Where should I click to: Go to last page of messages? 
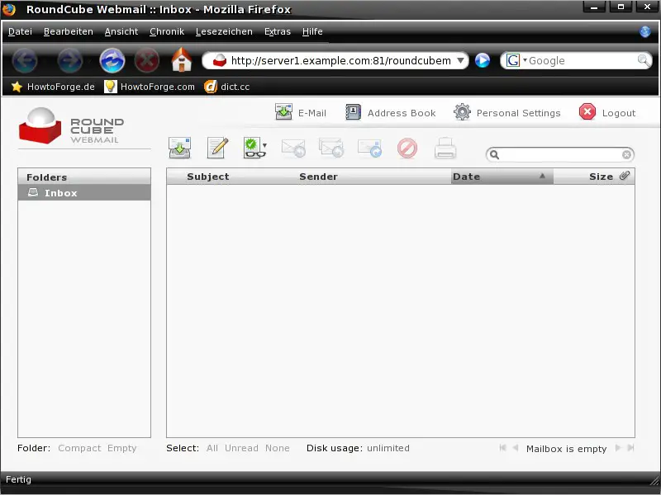coord(630,448)
